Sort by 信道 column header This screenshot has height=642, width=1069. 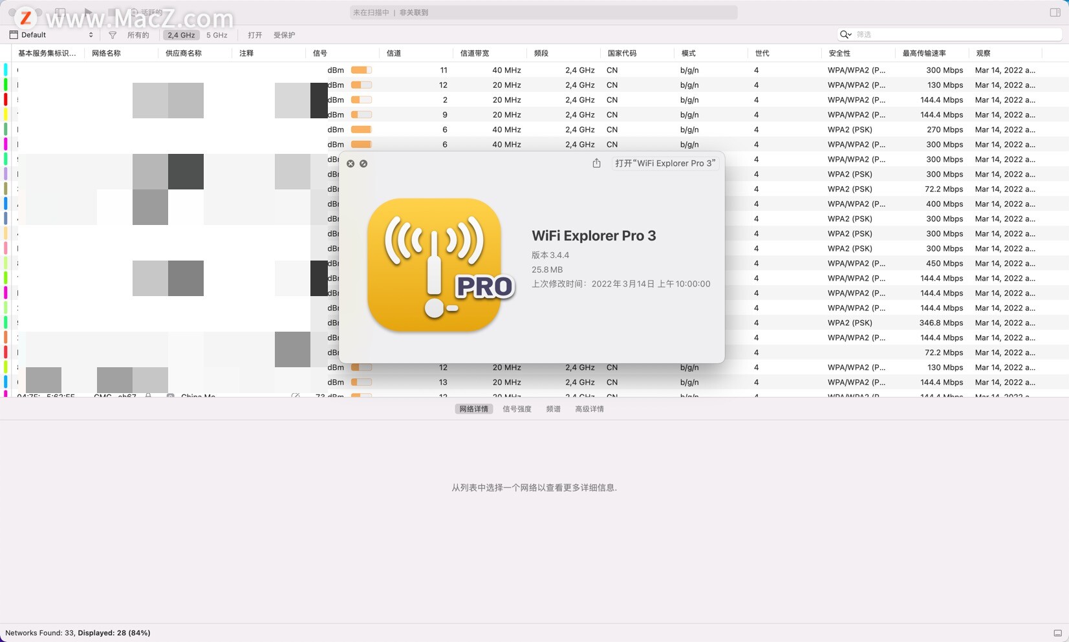tap(394, 53)
